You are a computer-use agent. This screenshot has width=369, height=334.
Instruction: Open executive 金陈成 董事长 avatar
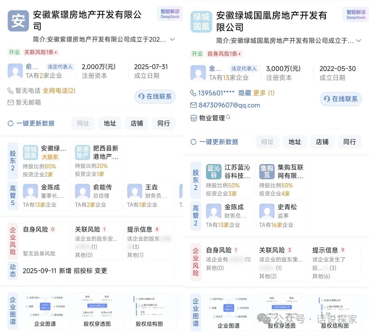click(x=30, y=191)
